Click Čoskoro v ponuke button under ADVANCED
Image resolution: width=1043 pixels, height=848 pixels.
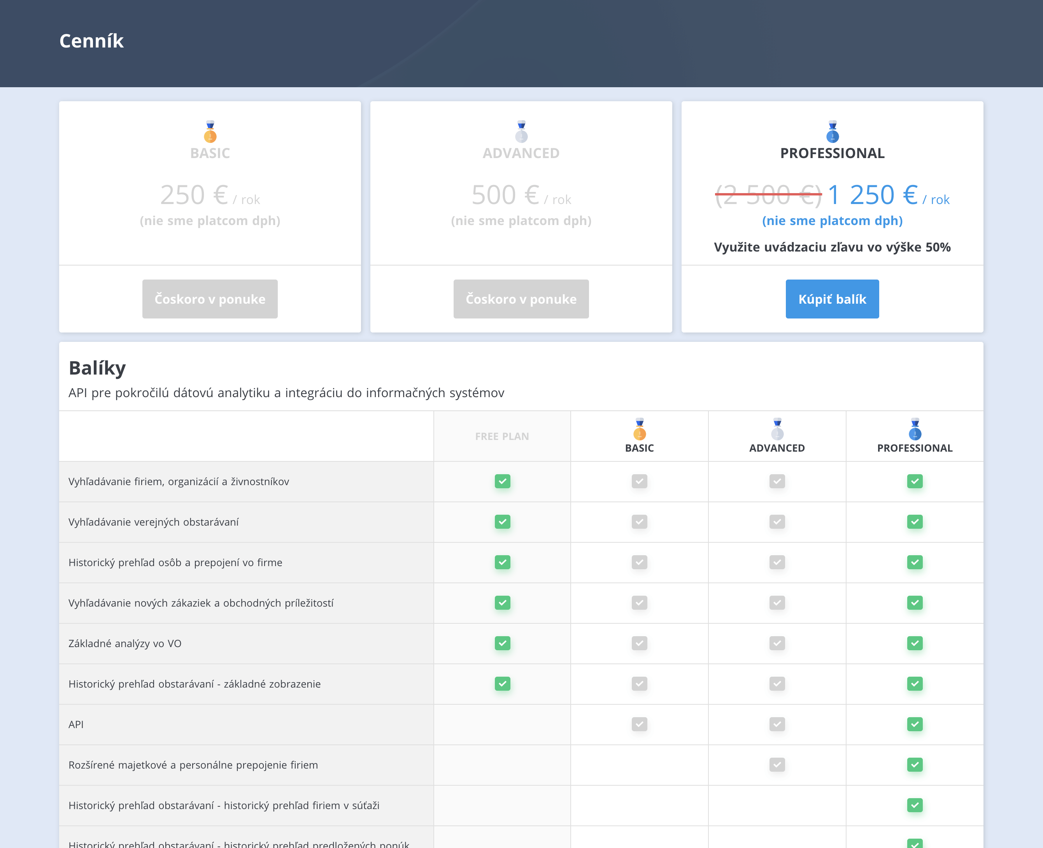click(x=521, y=299)
